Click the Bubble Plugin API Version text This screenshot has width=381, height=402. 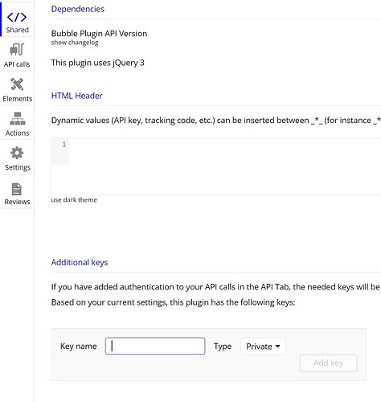coord(99,34)
